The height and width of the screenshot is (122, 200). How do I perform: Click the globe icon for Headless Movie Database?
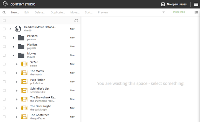pyautogui.click(x=18, y=29)
